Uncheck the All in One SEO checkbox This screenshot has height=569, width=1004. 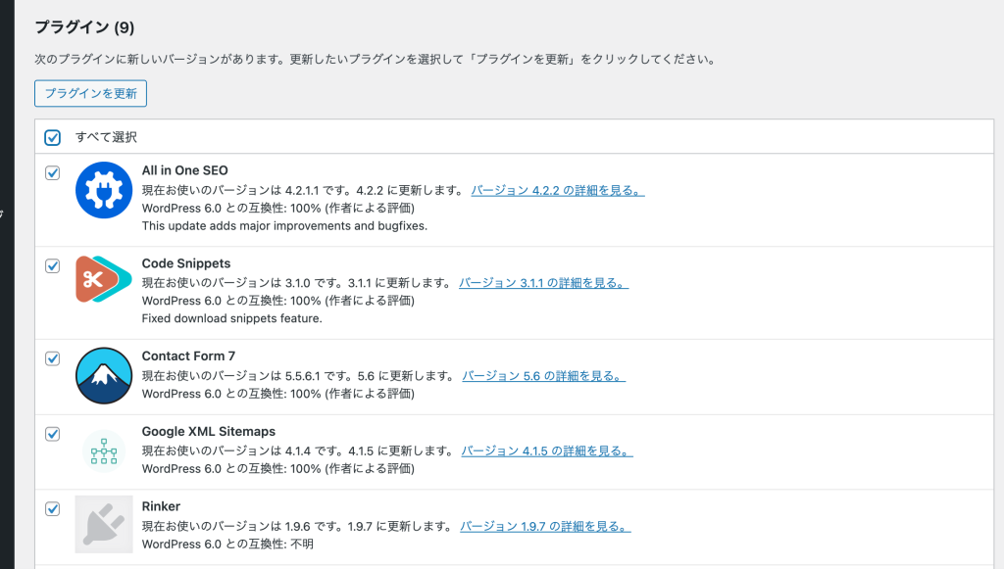pos(53,172)
